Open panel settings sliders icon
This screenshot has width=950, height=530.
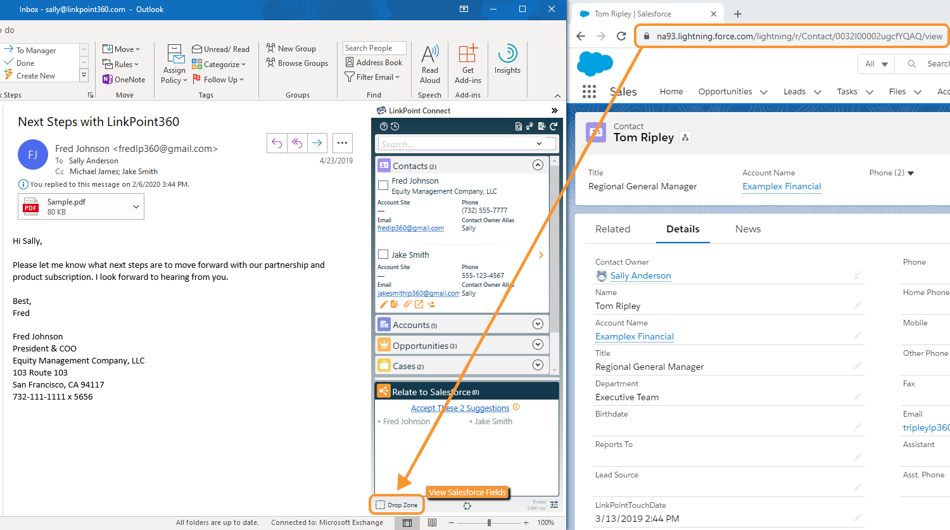tap(554, 505)
